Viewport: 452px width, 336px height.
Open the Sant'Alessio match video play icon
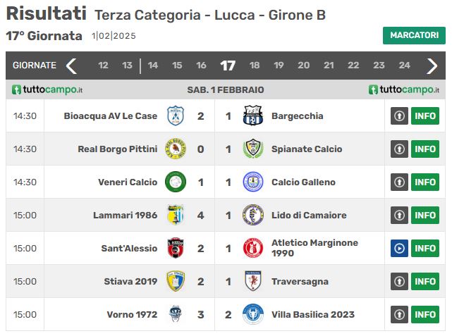(x=399, y=248)
